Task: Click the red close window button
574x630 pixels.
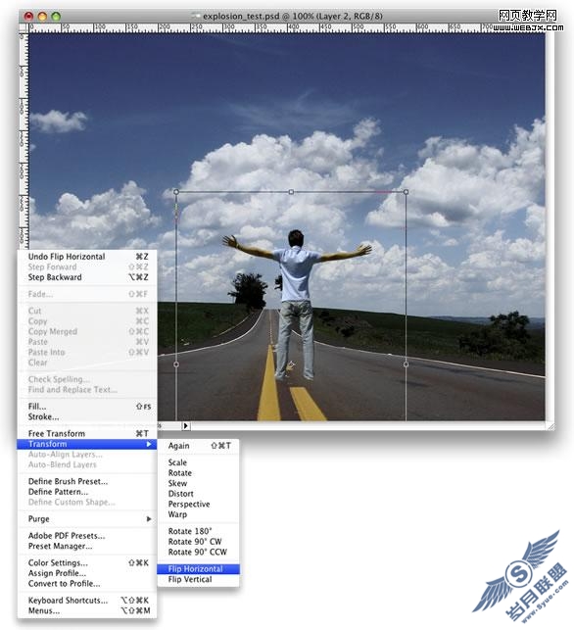Action: 28,16
